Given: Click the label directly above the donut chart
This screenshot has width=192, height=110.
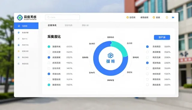Looking at the screenshot, I should 111,37.
